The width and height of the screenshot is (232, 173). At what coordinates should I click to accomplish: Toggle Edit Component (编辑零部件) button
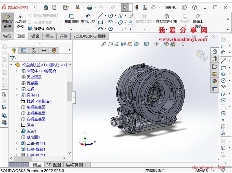pyautogui.click(x=8, y=22)
